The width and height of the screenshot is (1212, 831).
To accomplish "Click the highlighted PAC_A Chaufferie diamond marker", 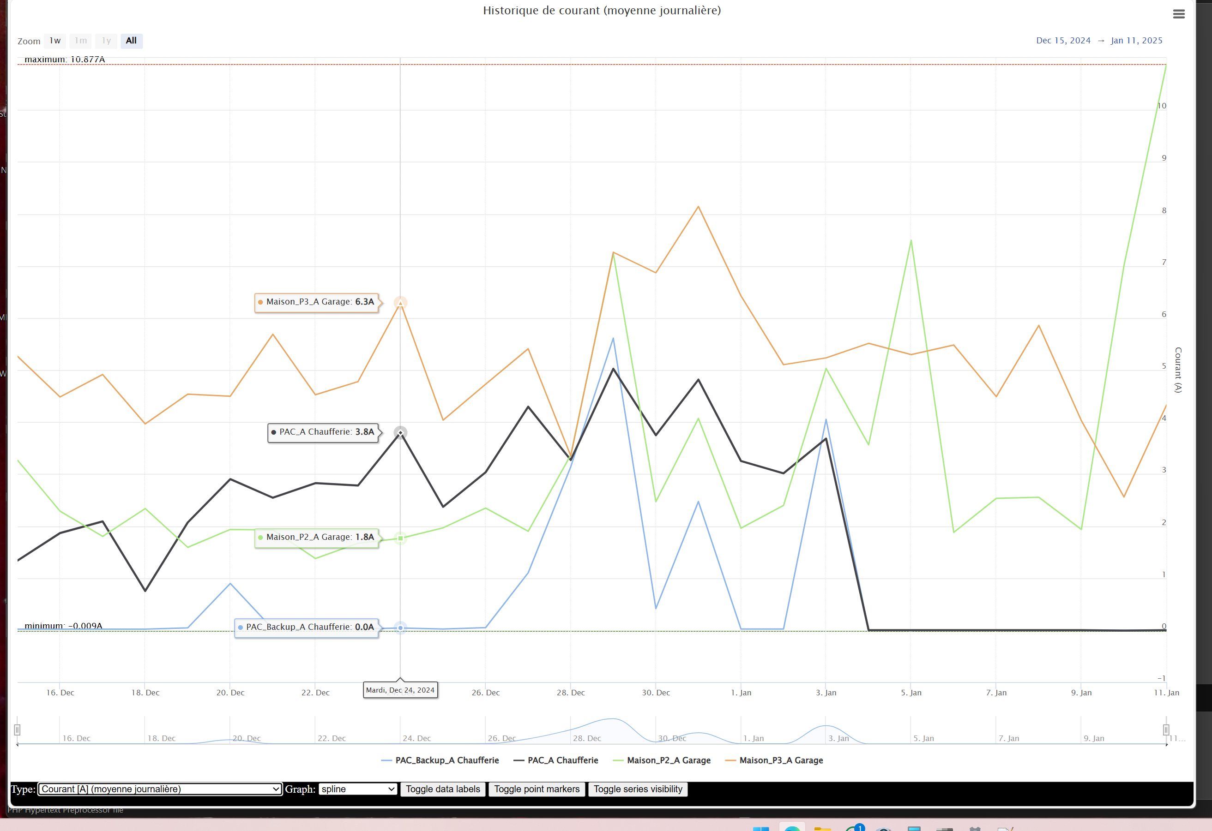I will pos(400,433).
